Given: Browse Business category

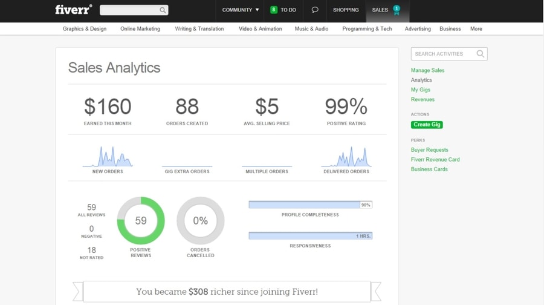Looking at the screenshot, I should tap(450, 29).
